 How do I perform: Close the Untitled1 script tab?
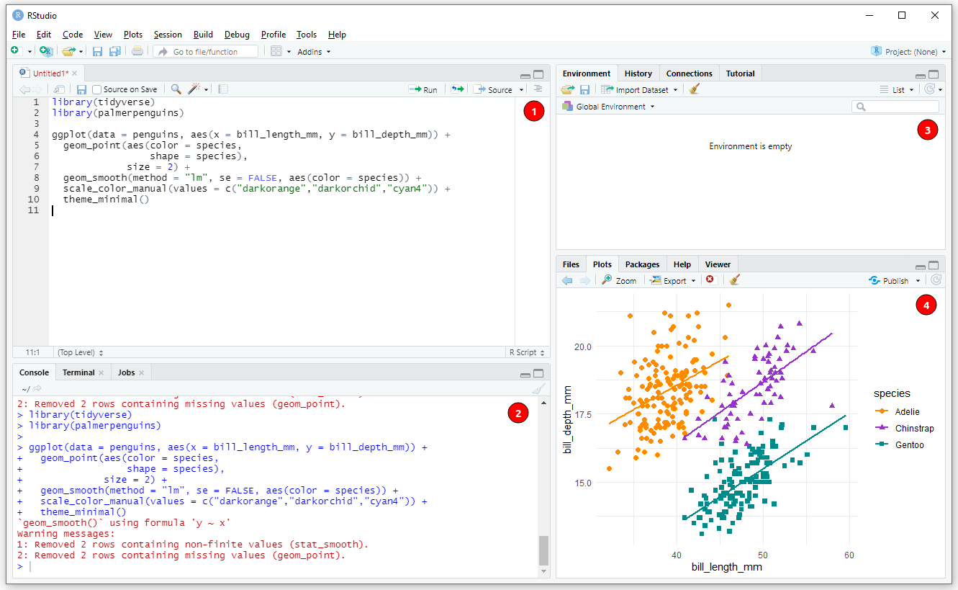[75, 73]
